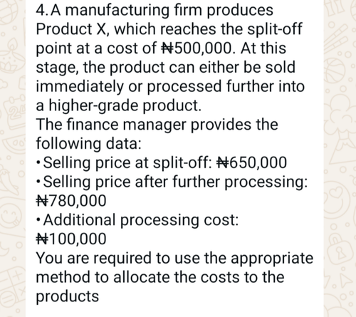356x317 pixels.
Task: Click the word 'products' at the message end
Action: tap(68, 297)
